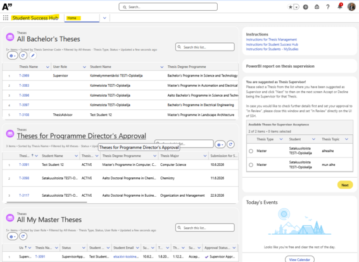Search the All Bachelor's Theses list field
This screenshot has width=359, height=262.
pos(205,47)
